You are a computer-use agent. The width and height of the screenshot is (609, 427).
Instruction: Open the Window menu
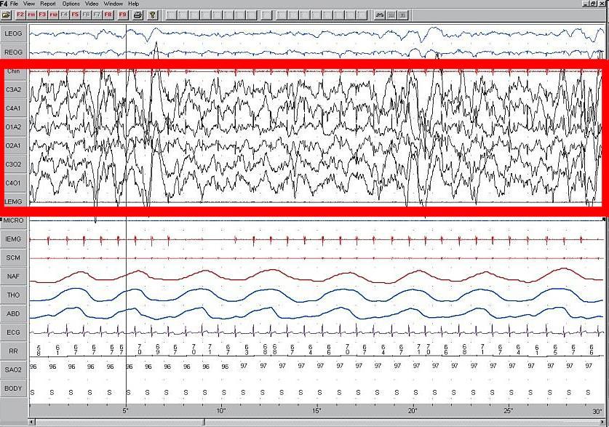click(114, 4)
